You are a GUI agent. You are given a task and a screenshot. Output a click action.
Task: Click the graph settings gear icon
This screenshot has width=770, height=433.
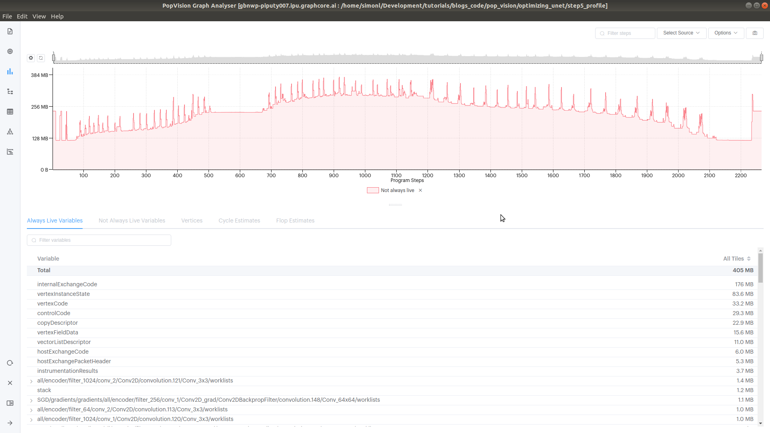(x=31, y=58)
